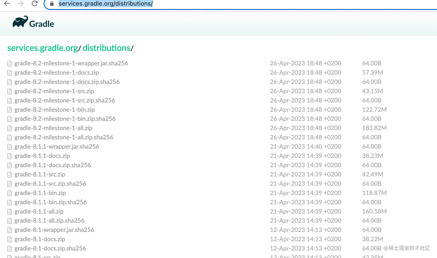This screenshot has width=437, height=258.
Task: Click the 122.72M size of gradle-8.2-milestone-1-bin.zip
Action: tap(374, 109)
